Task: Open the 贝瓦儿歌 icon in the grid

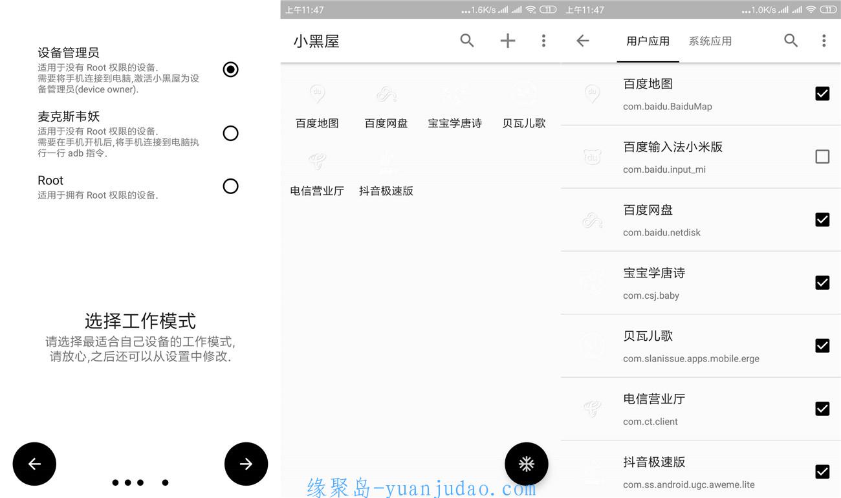Action: click(524, 94)
